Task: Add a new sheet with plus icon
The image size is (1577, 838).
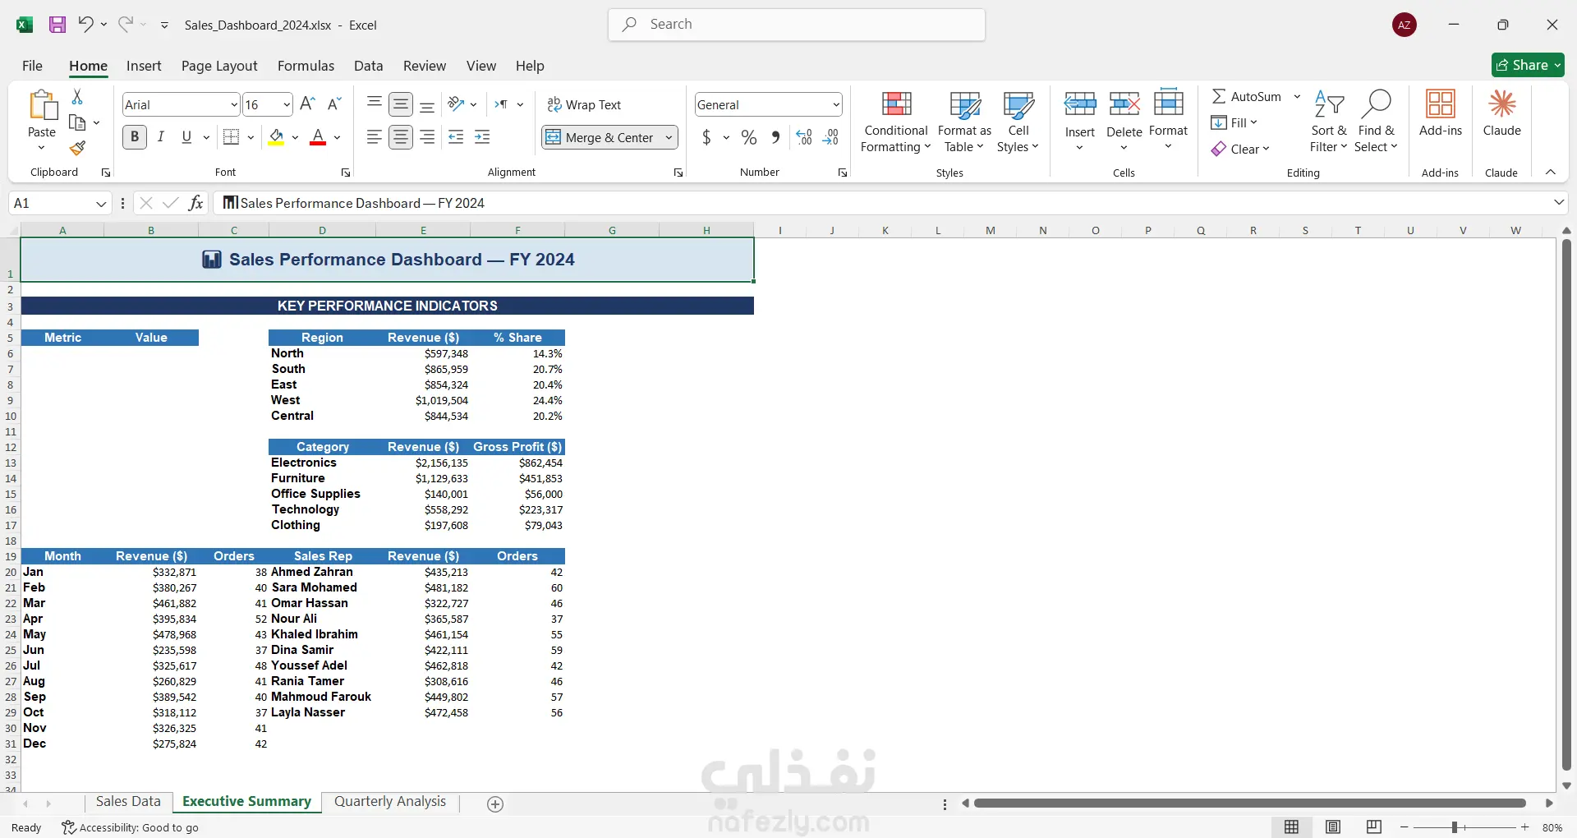Action: click(x=495, y=804)
